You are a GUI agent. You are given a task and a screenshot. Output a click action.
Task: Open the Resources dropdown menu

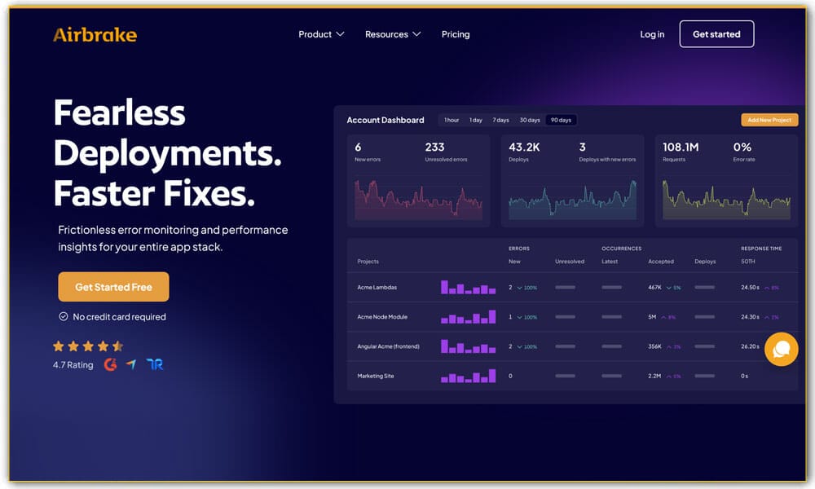pyautogui.click(x=392, y=34)
